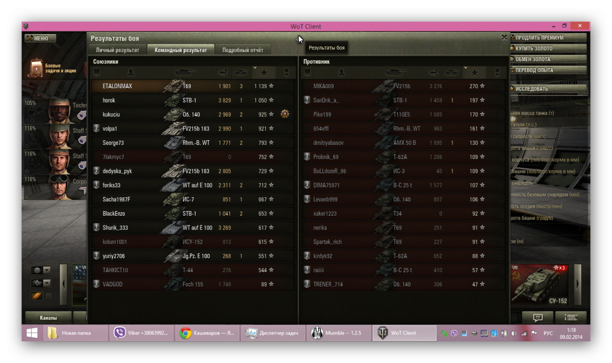Click РУС language indicator in tray
The width and height of the screenshot is (612, 363).
548,333
